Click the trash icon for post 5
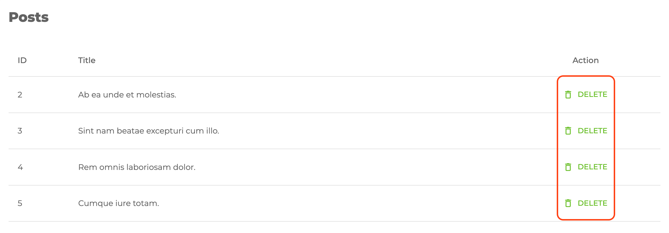This screenshot has width=669, height=233. click(568, 203)
